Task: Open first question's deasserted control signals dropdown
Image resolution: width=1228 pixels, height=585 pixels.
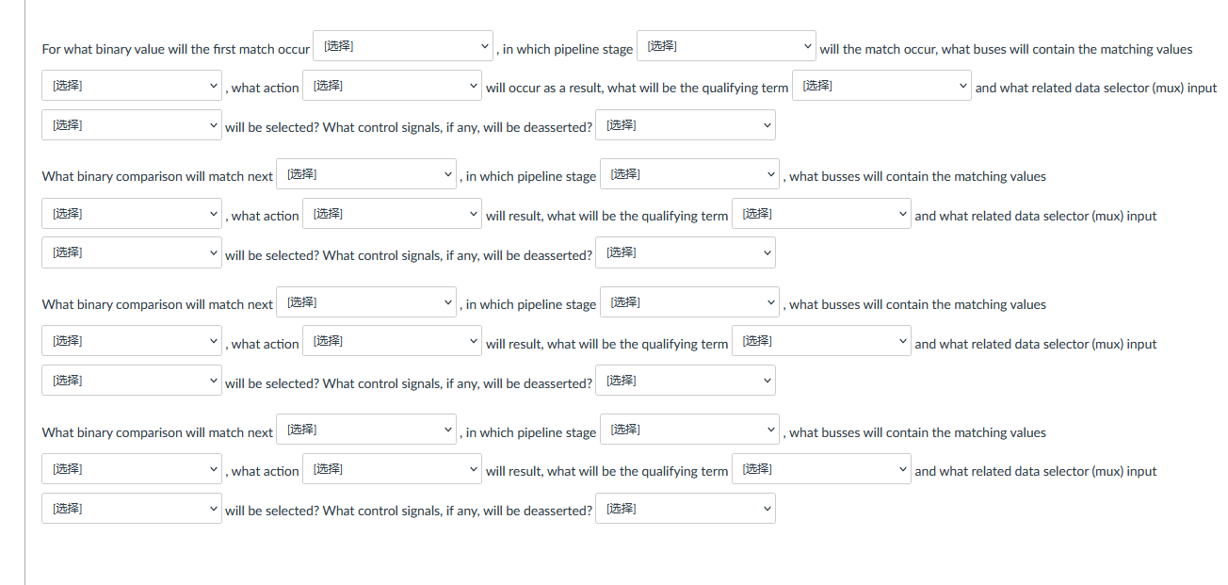Action: coord(686,125)
